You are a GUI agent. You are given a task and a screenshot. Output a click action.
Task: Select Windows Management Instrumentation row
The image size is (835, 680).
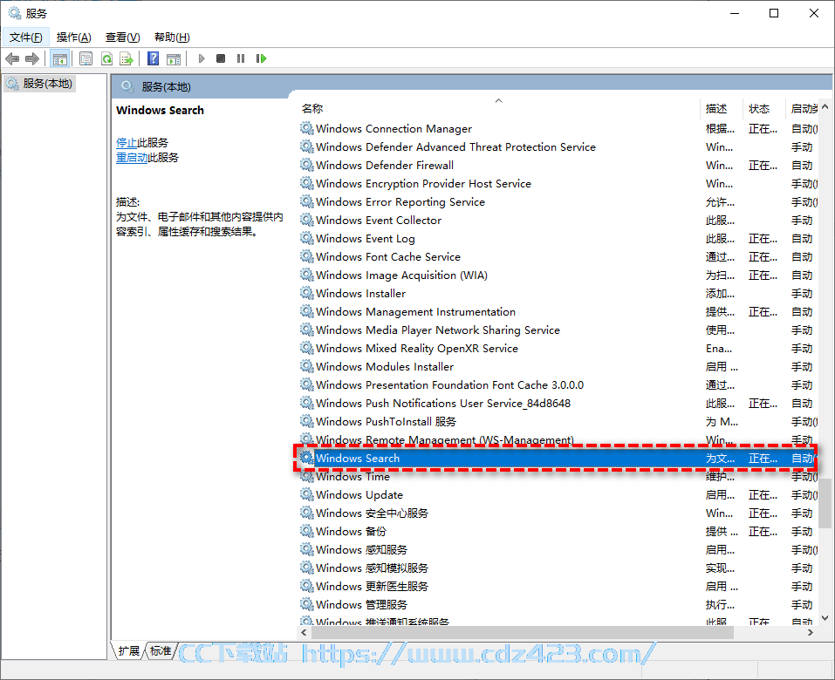pyautogui.click(x=558, y=312)
